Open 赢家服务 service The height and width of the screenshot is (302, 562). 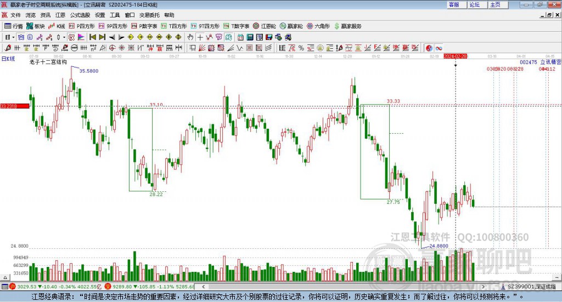[347, 26]
